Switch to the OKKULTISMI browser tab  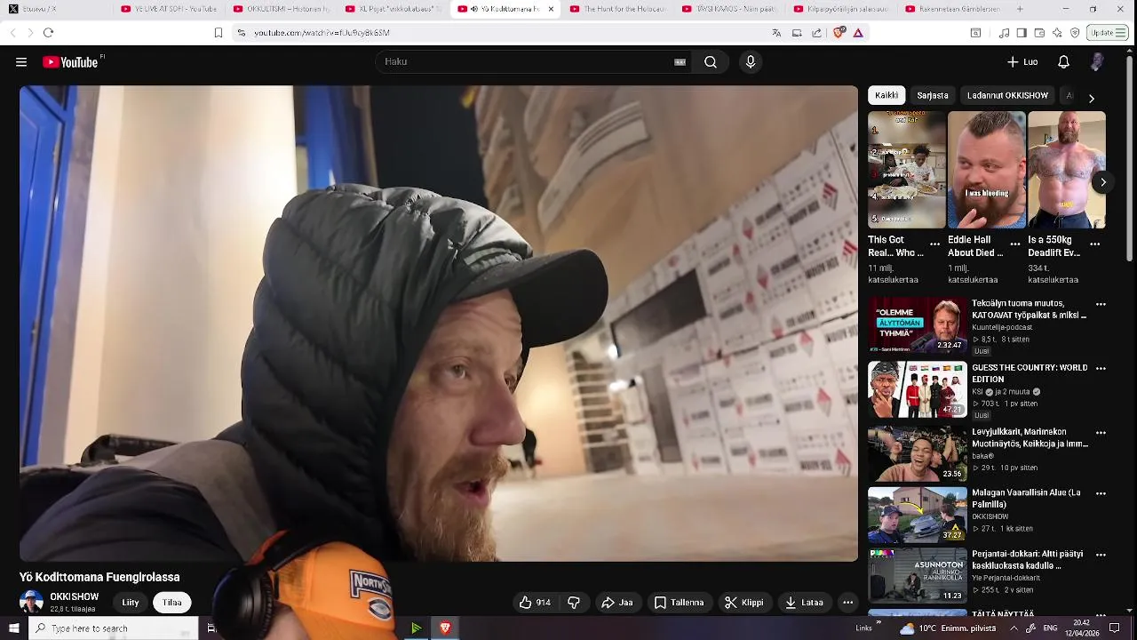click(x=281, y=9)
